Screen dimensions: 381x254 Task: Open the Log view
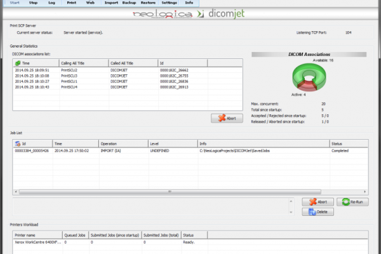(x=51, y=3)
